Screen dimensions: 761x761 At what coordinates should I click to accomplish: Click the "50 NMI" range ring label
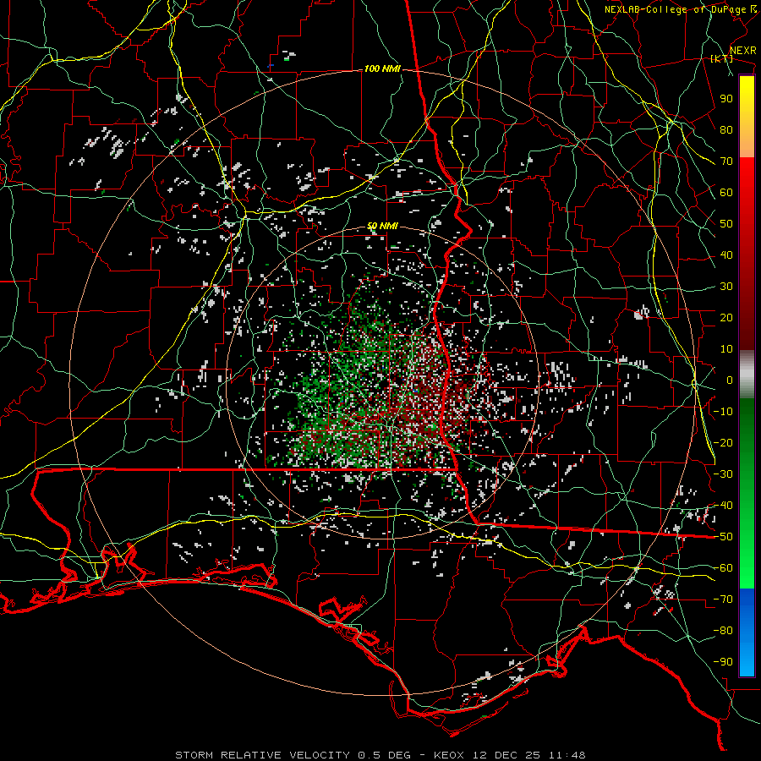pos(382,226)
